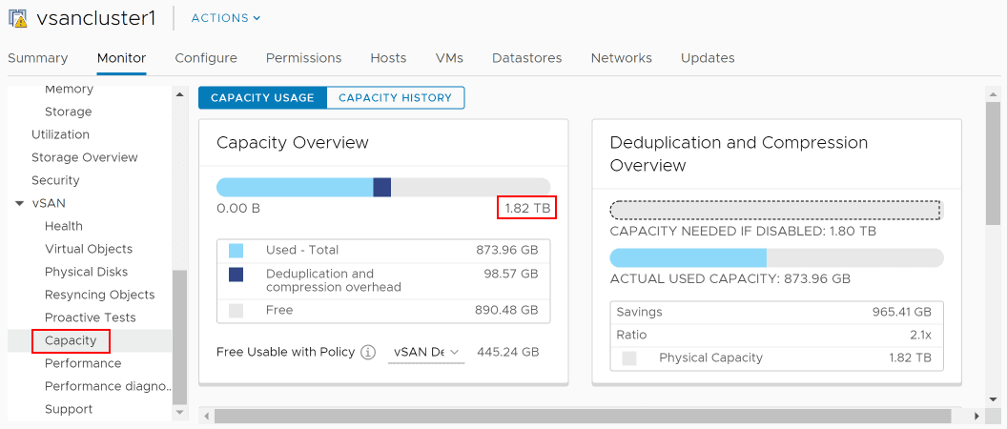Collapse the vSAN tree section
Image resolution: width=1007 pixels, height=429 pixels.
[19, 203]
